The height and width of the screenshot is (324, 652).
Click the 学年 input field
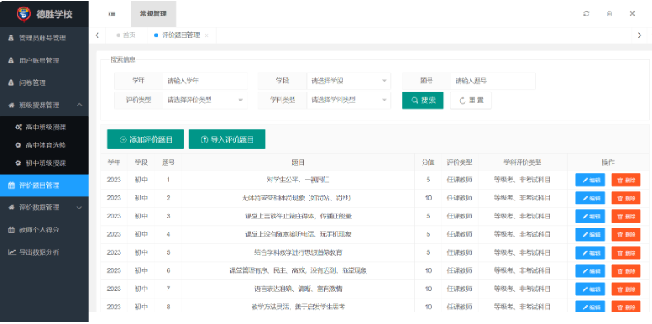pyautogui.click(x=205, y=81)
